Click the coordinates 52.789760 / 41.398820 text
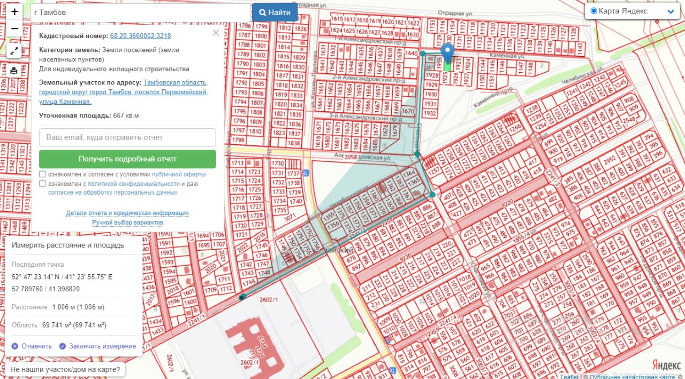 45,289
